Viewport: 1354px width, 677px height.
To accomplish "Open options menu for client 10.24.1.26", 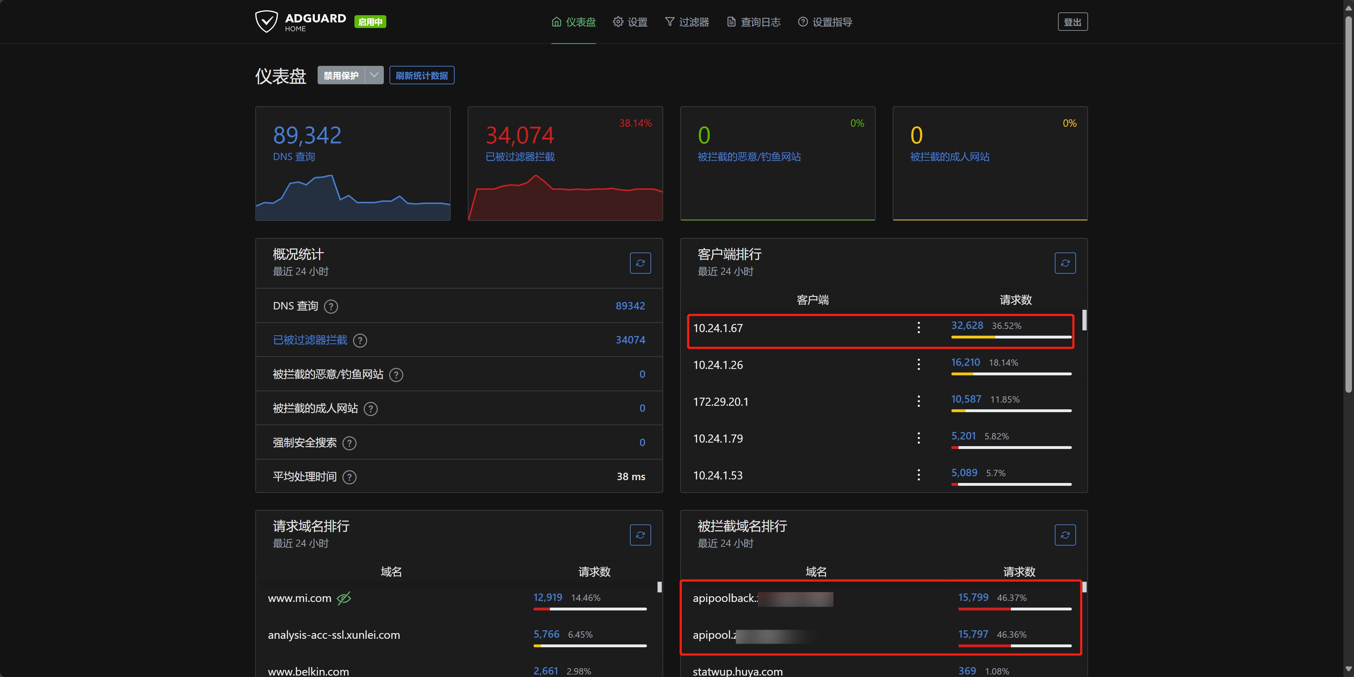I will 918,364.
